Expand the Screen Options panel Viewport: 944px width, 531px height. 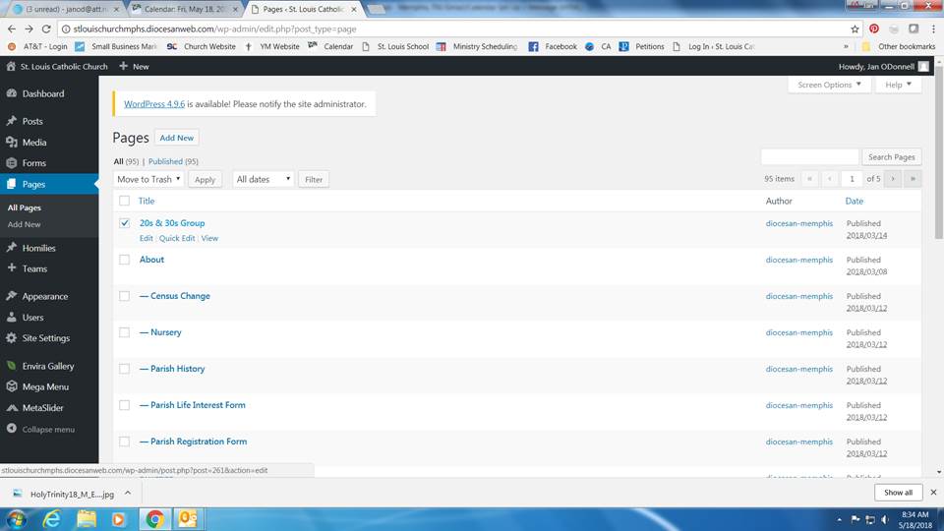click(829, 85)
